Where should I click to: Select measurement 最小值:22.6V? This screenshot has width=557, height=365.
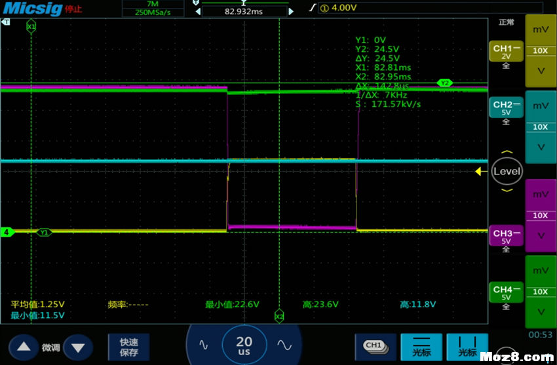pos(233,304)
